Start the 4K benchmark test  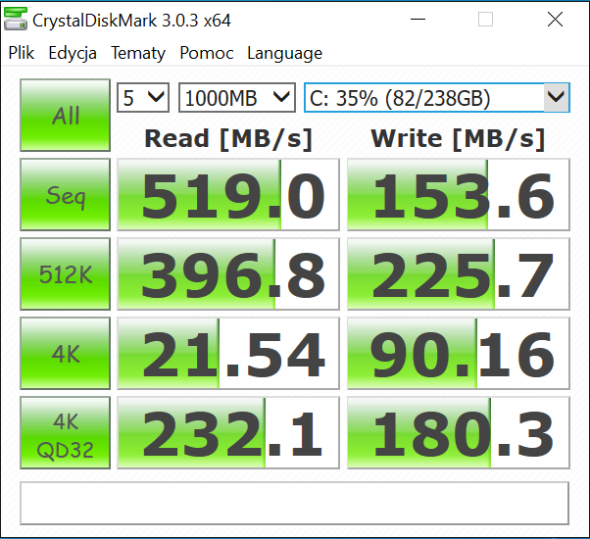[65, 353]
